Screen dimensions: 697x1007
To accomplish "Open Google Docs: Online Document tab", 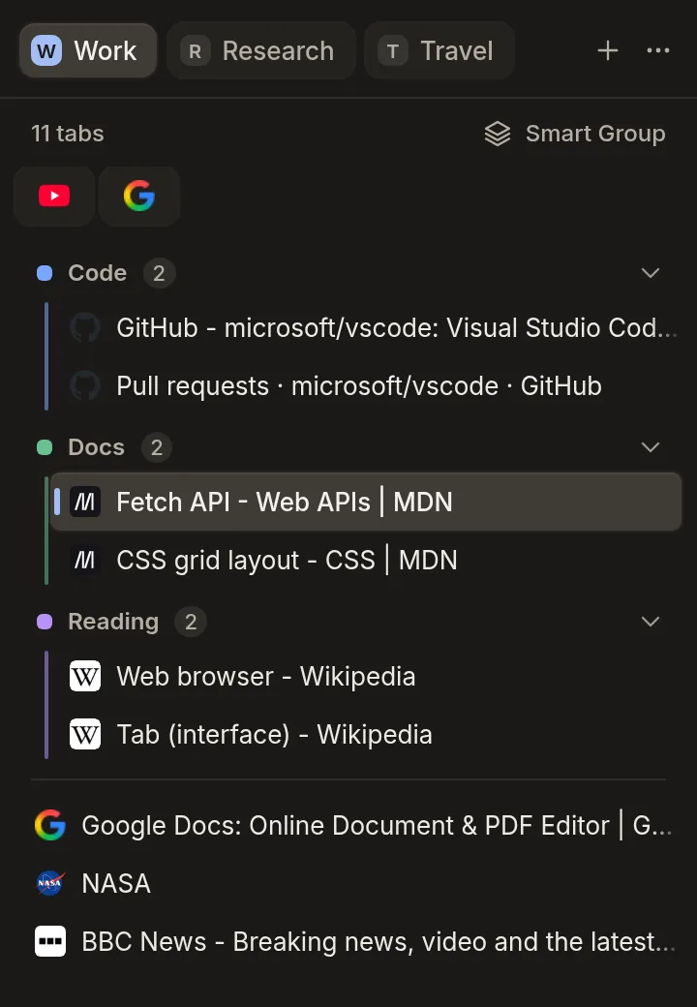I will (348, 825).
